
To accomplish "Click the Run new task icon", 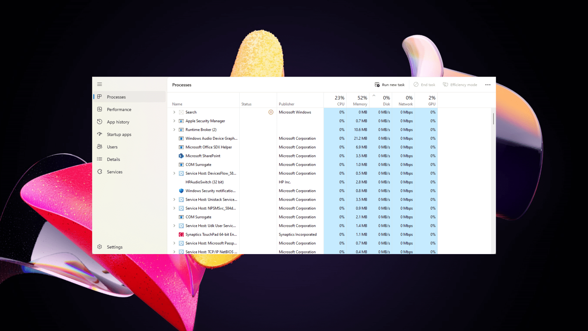I will pos(377,85).
